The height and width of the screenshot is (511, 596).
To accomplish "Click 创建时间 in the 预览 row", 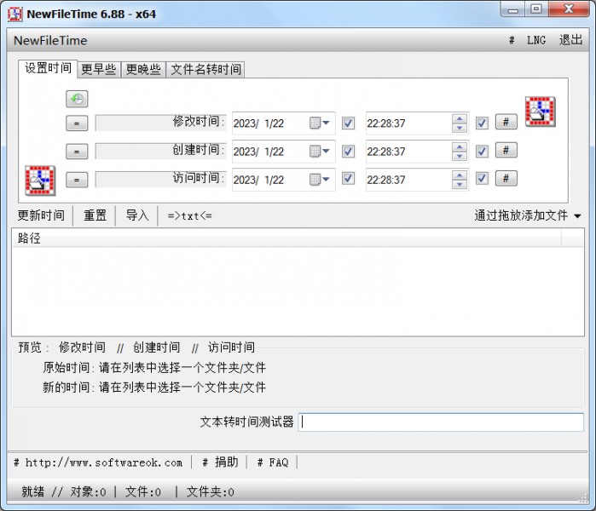I will 157,347.
